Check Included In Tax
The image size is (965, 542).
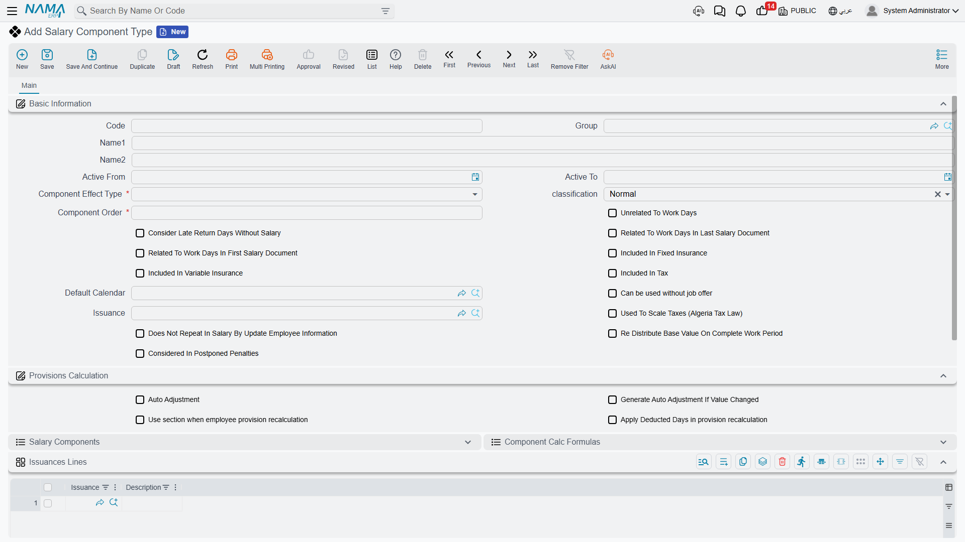(x=612, y=273)
